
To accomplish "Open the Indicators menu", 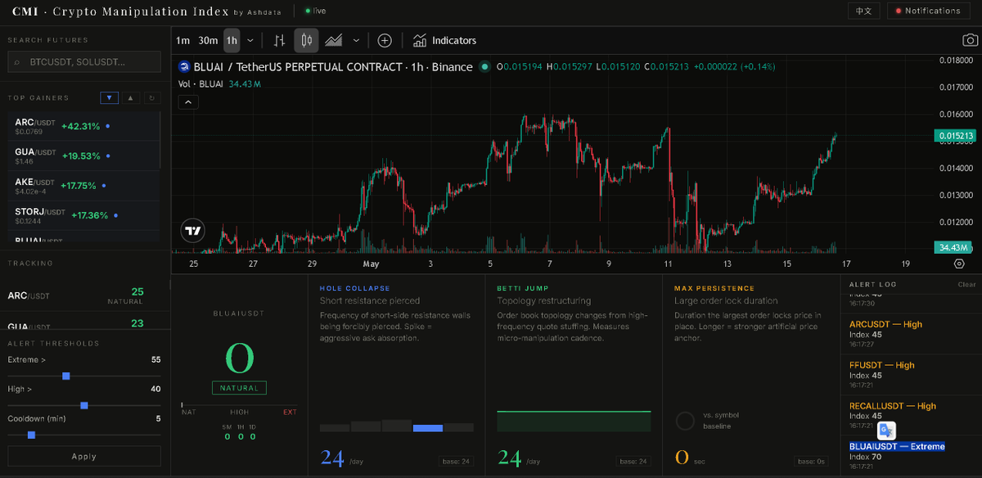I will coord(444,40).
